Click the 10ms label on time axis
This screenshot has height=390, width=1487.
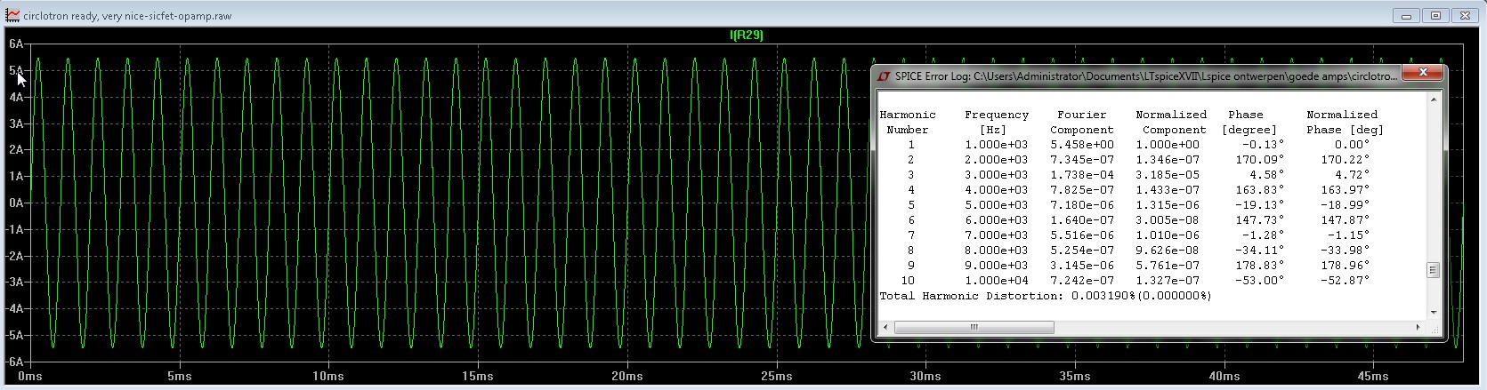click(328, 377)
